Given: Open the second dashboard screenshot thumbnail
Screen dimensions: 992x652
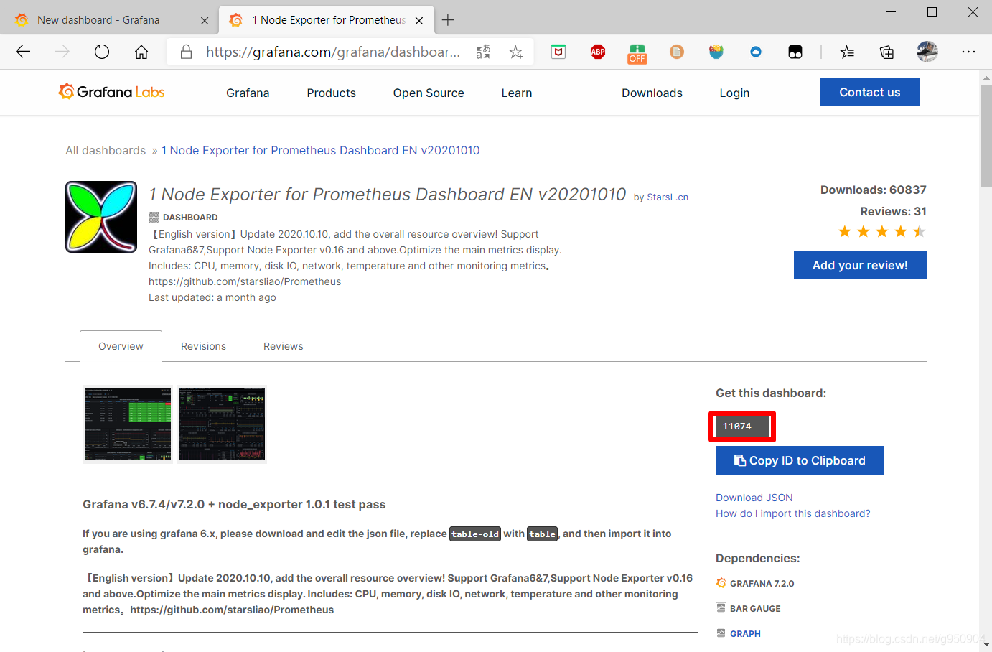Looking at the screenshot, I should click(222, 424).
